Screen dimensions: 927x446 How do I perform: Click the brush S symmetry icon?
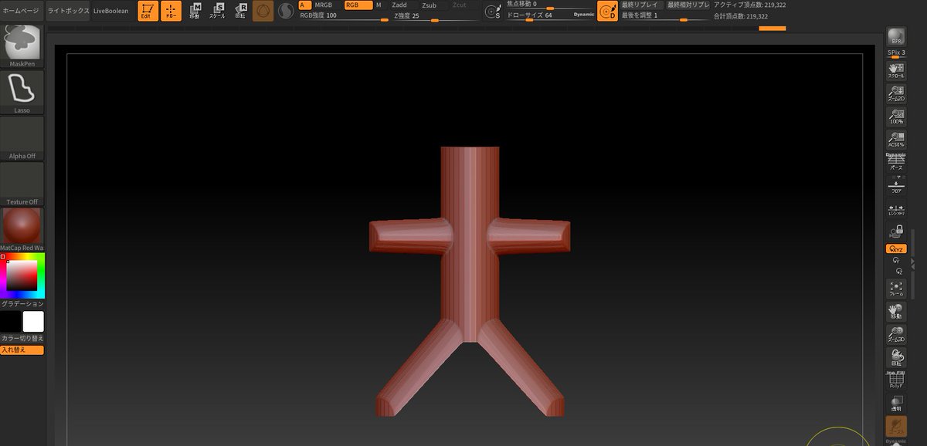[491, 12]
